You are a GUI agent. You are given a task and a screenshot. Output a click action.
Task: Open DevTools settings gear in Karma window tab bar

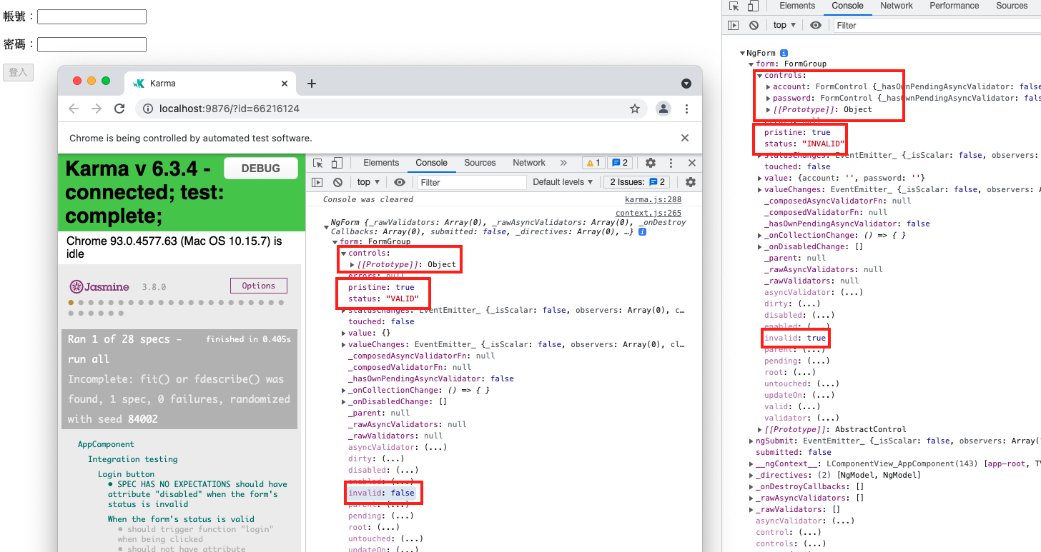coord(651,163)
